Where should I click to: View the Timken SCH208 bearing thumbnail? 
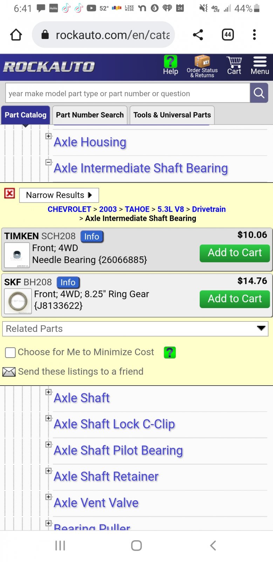(x=17, y=255)
